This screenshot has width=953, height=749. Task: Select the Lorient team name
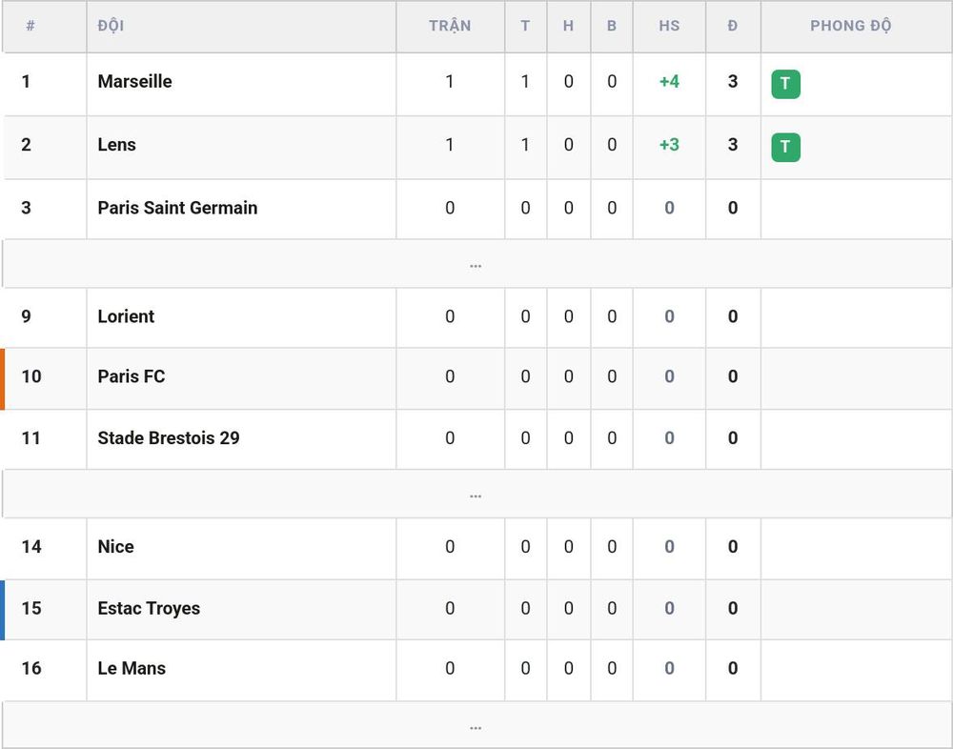126,316
